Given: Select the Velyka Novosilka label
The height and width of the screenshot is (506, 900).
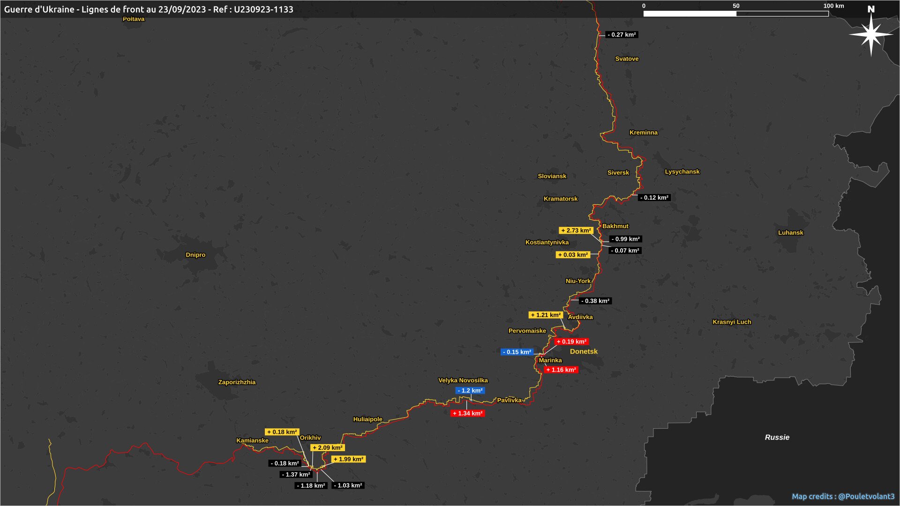Looking at the screenshot, I should point(463,380).
